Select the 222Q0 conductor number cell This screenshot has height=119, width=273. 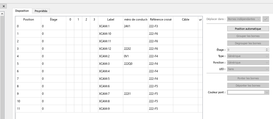pyautogui.click(x=135, y=64)
